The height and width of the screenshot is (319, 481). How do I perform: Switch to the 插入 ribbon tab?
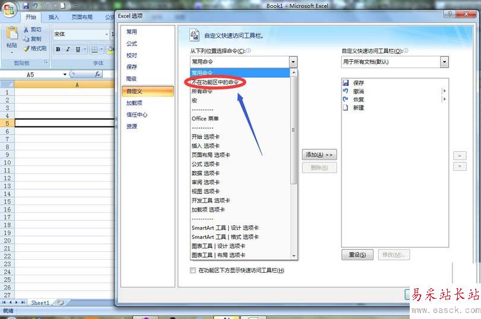point(53,17)
